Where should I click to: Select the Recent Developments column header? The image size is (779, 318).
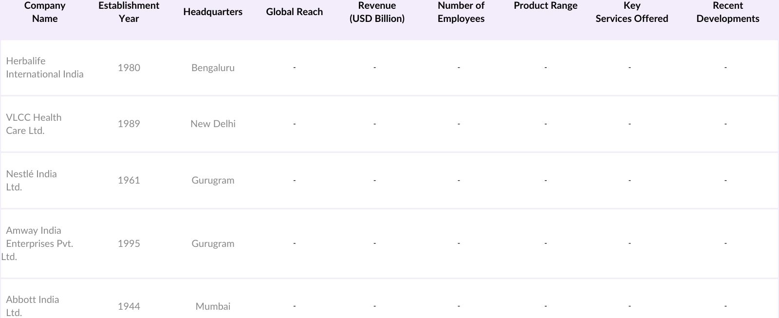click(x=727, y=12)
